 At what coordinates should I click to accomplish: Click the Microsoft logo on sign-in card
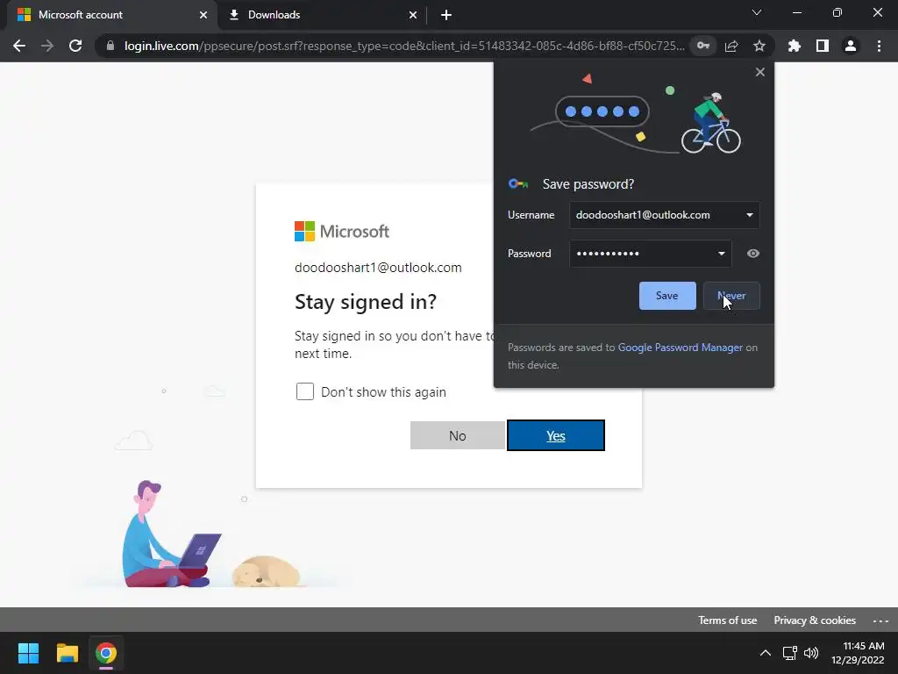pos(342,232)
